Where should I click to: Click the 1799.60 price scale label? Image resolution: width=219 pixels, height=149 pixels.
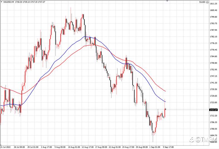click(213, 17)
